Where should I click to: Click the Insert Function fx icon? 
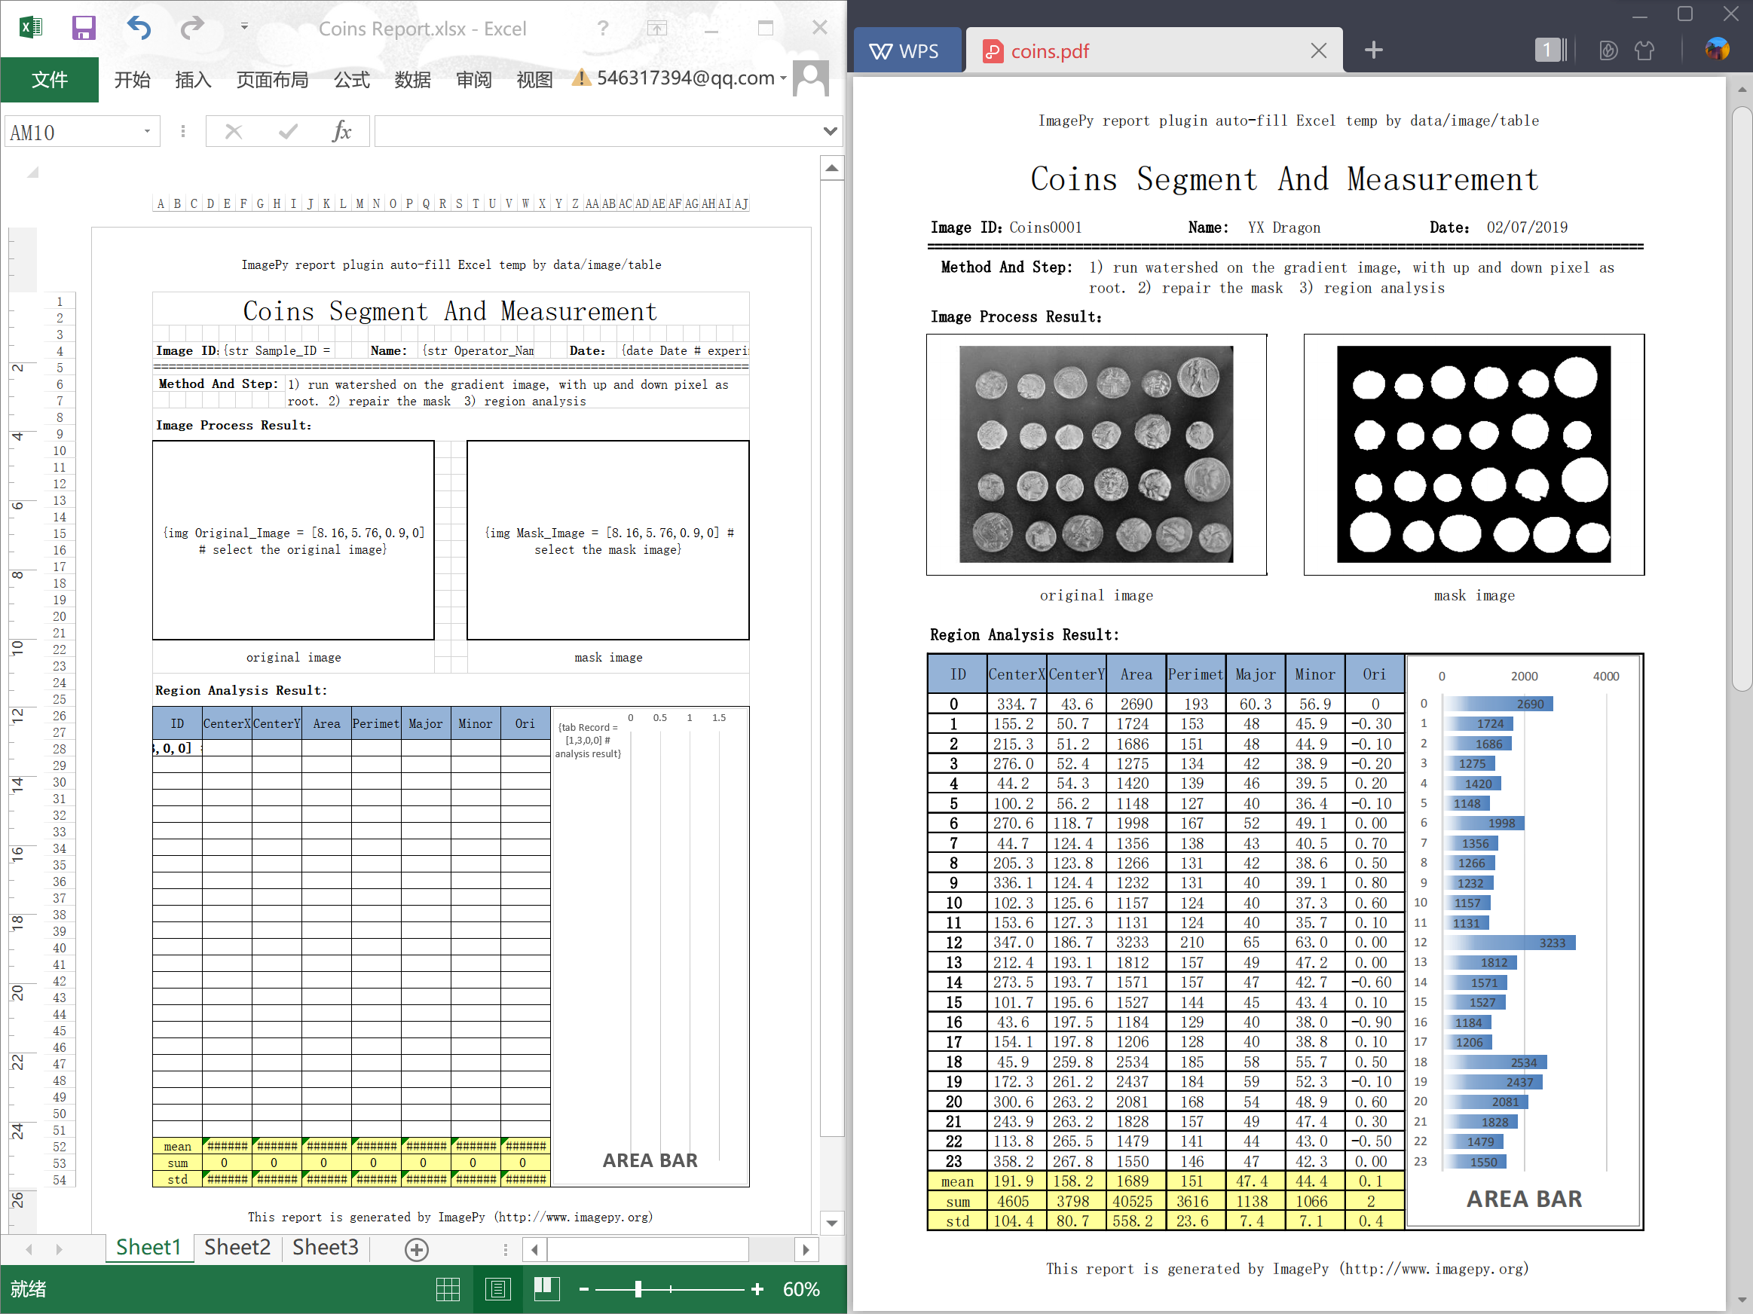[x=341, y=132]
